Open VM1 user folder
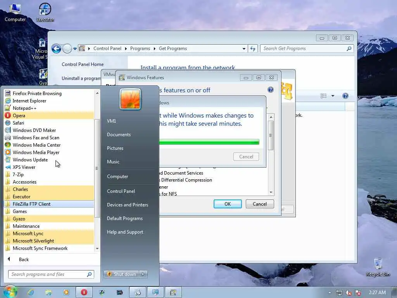The width and height of the screenshot is (397, 298). click(x=111, y=121)
